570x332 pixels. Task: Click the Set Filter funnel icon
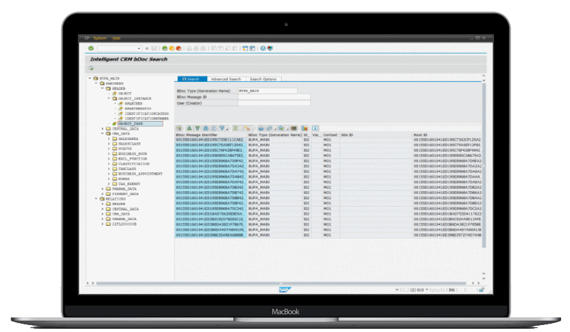[x=222, y=129]
